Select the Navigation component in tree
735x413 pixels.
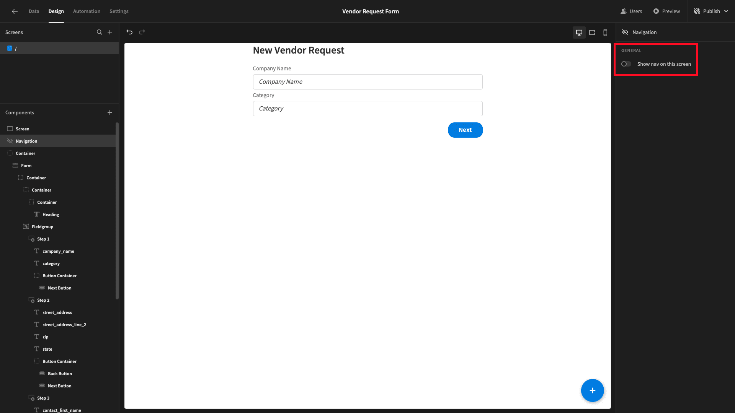click(26, 141)
